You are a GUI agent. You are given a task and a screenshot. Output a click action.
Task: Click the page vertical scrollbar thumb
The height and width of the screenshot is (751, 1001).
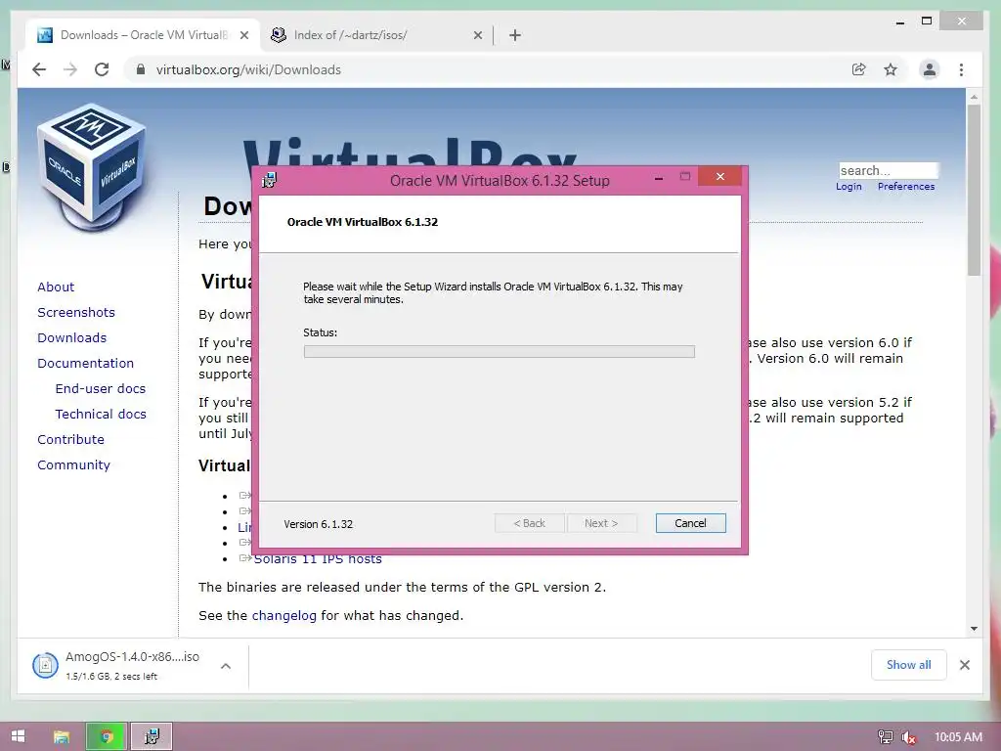[x=974, y=191]
